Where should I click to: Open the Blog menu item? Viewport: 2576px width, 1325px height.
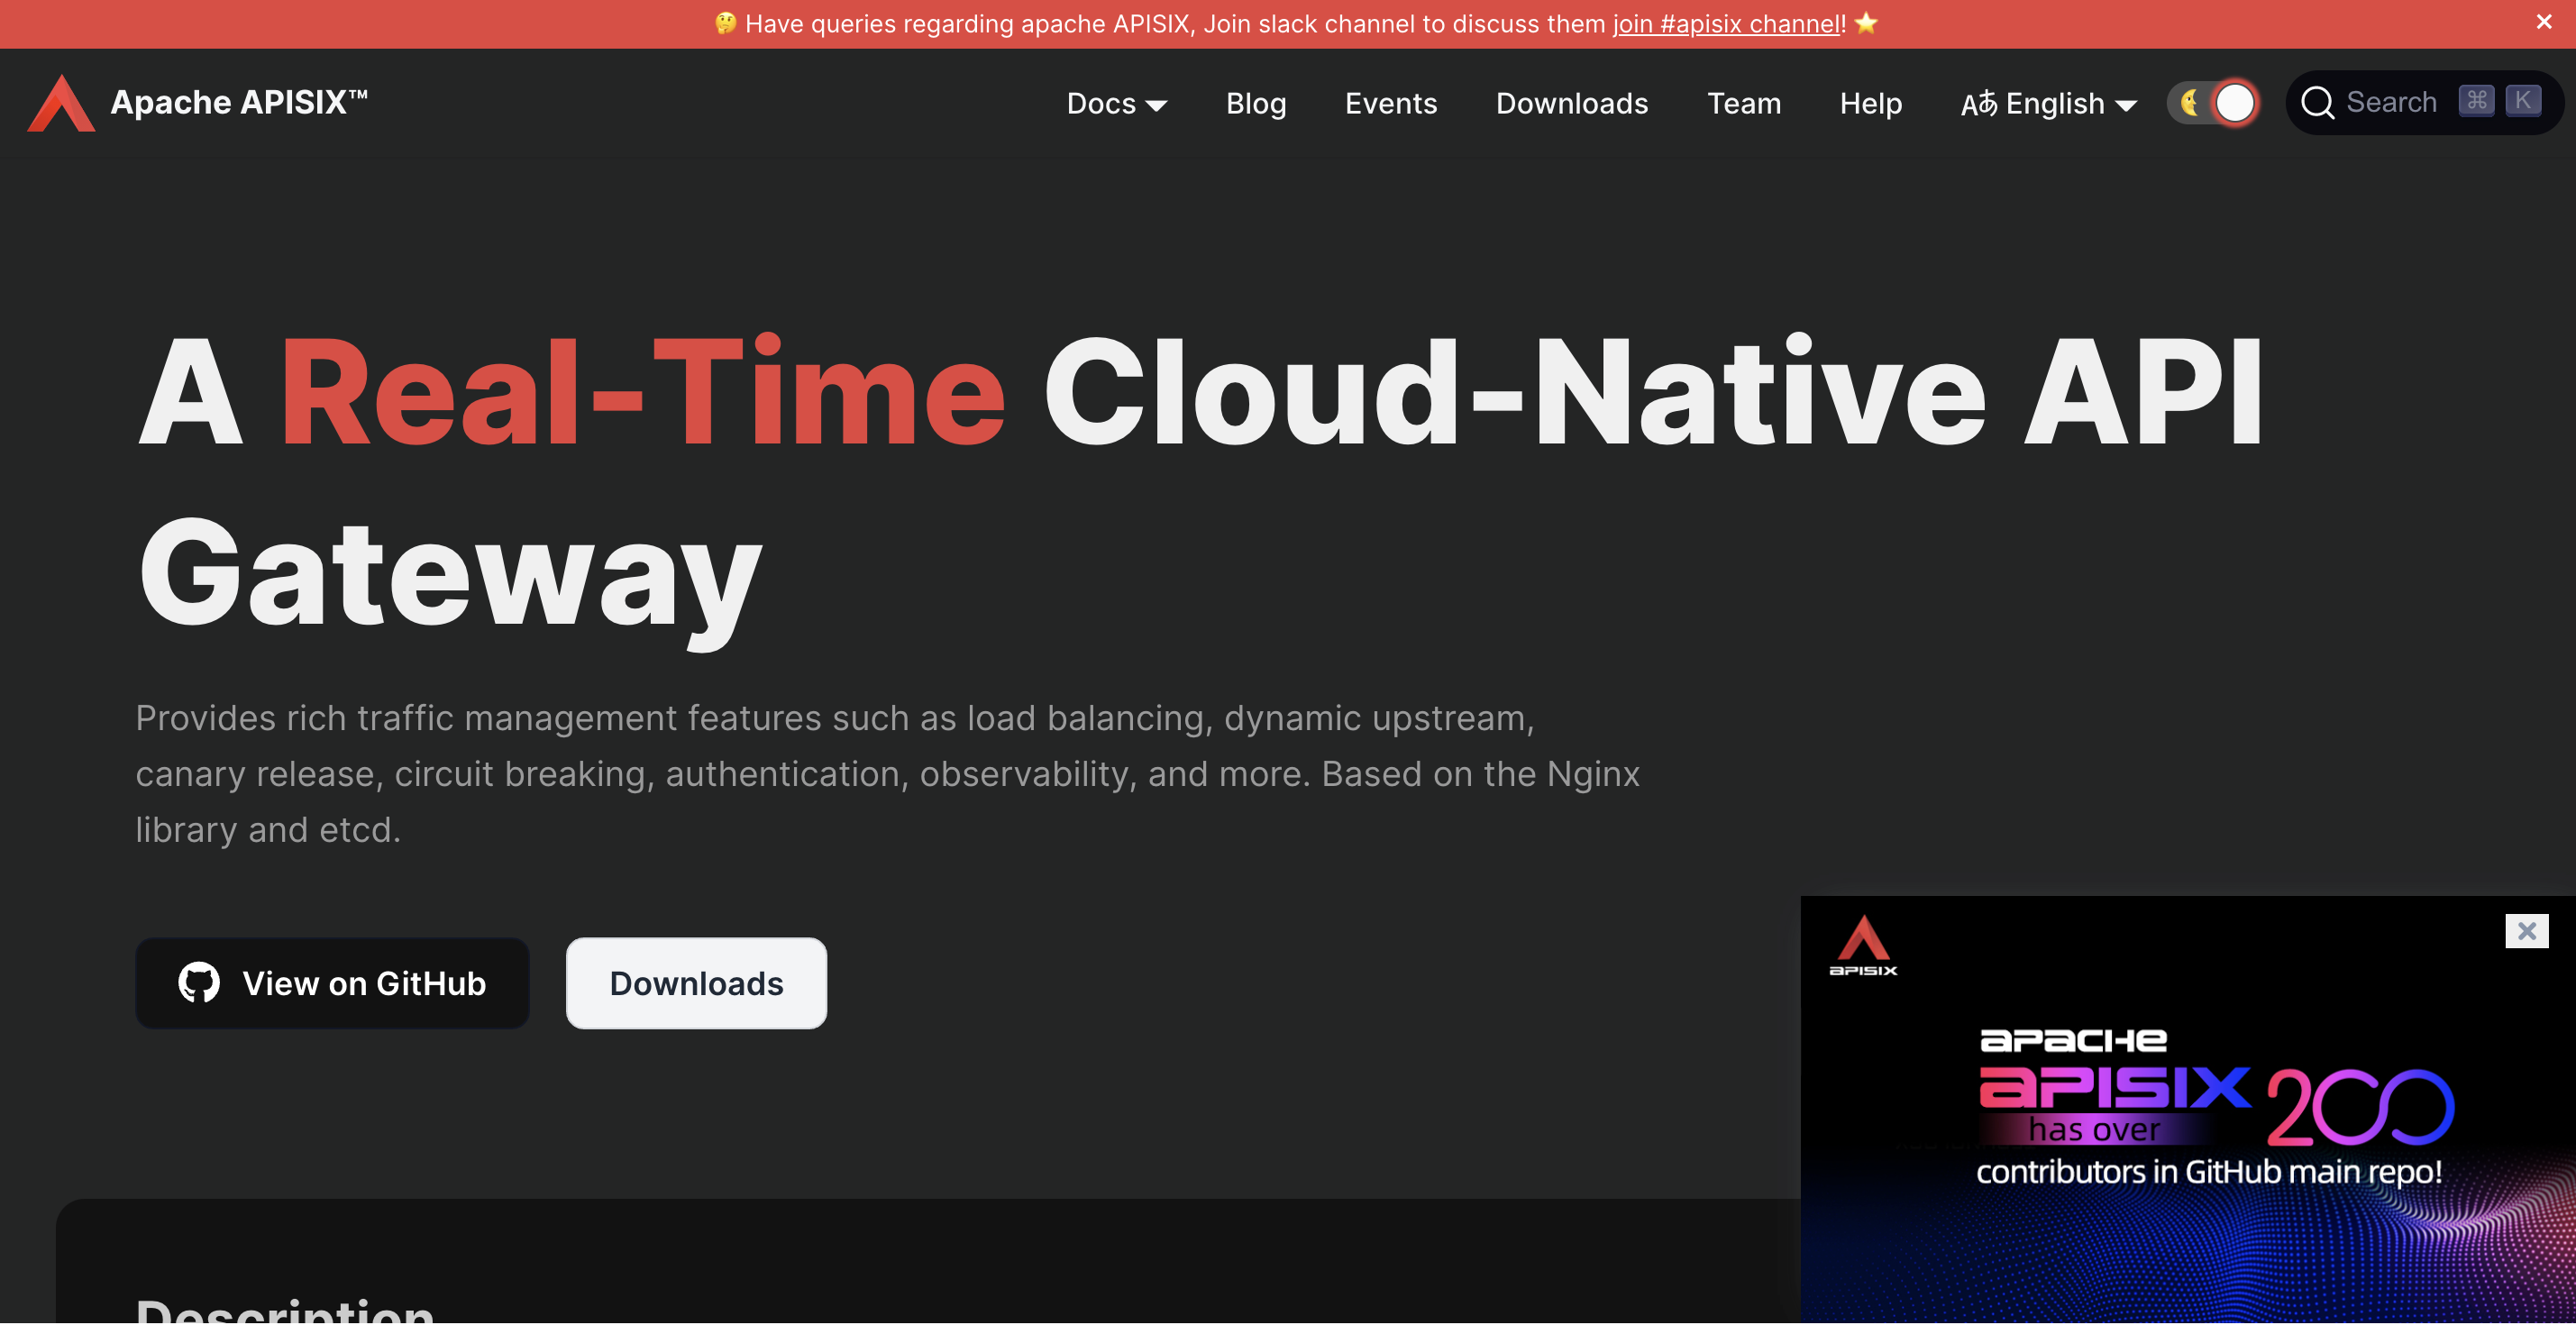pos(1256,104)
